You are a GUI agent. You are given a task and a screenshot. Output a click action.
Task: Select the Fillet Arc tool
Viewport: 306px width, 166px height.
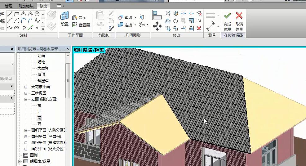(x=30, y=21)
